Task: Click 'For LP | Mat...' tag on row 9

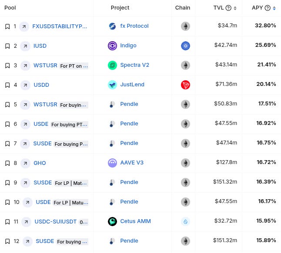Action: point(71,183)
